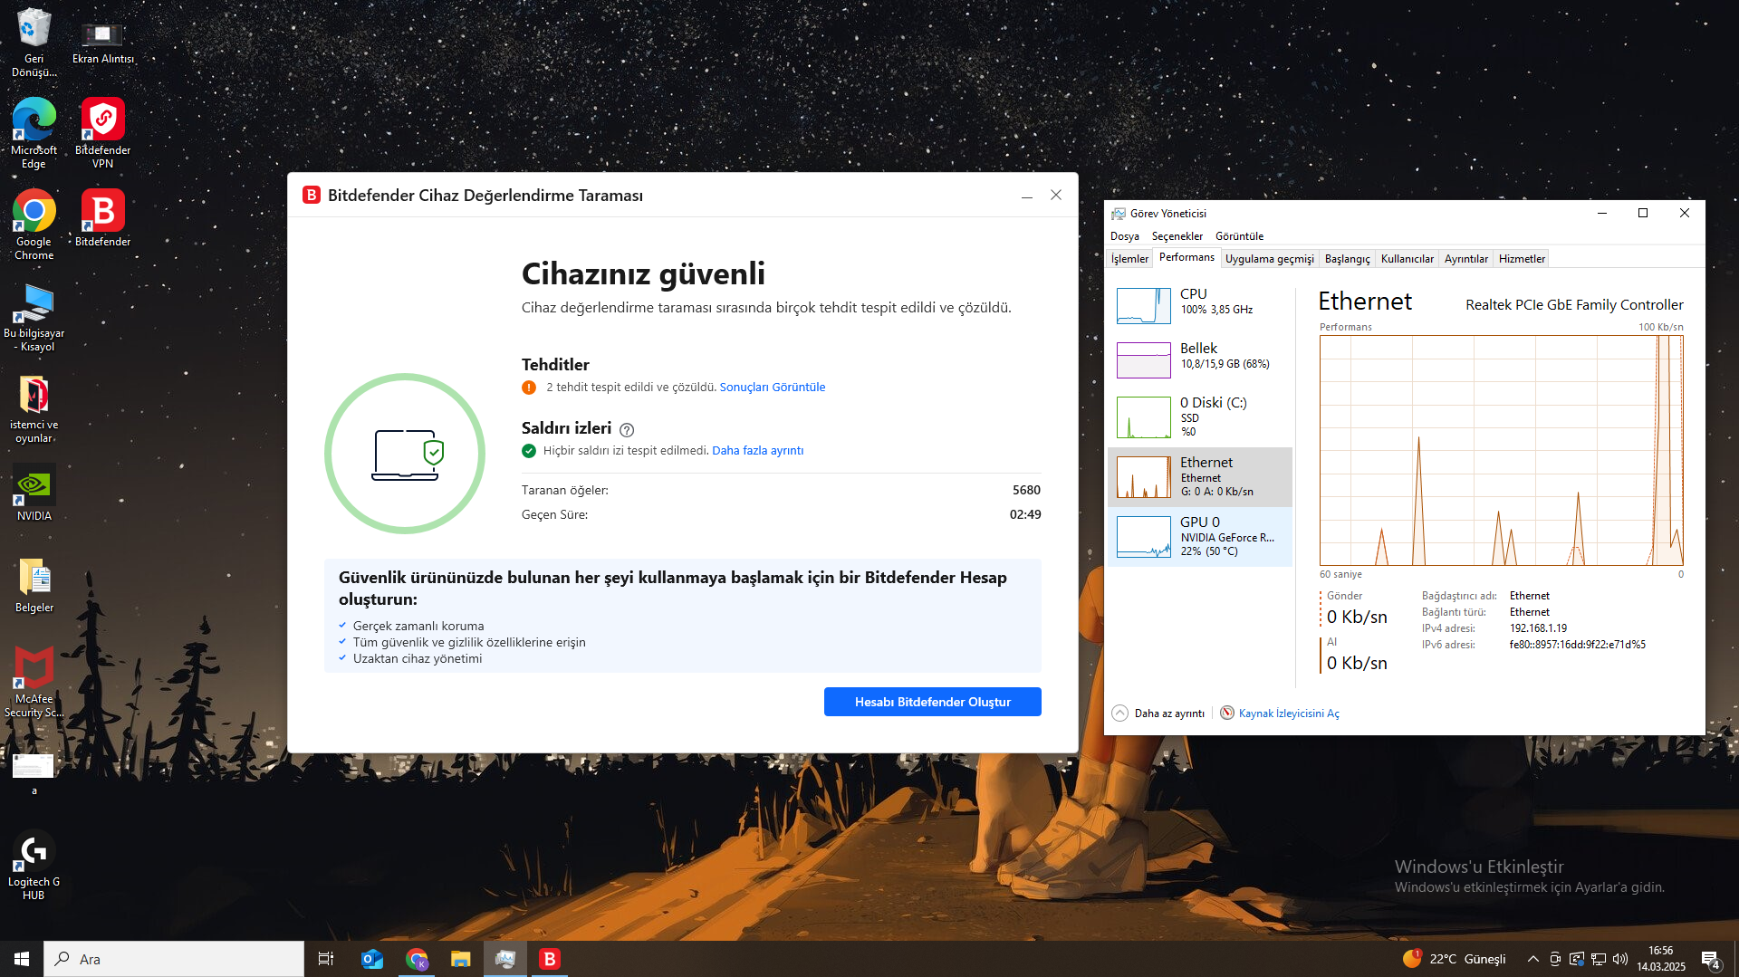1739x977 pixels.
Task: Open the Ekran Alıntısı desktop shortcut
Action: pos(102,42)
